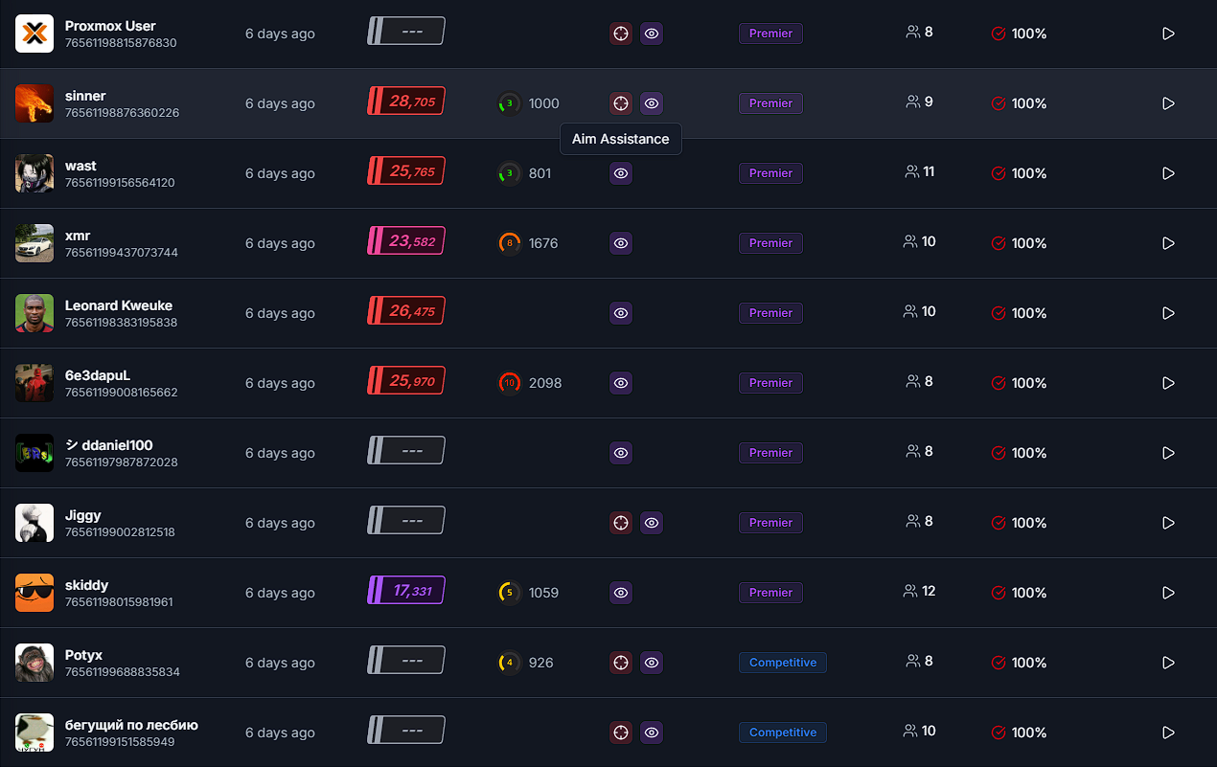Click the players count icon in wast's row

tap(911, 172)
